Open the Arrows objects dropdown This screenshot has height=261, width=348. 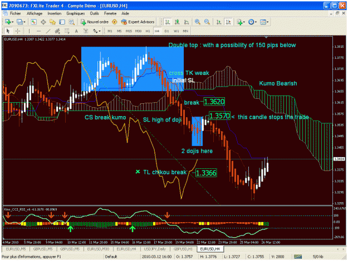coord(96,31)
